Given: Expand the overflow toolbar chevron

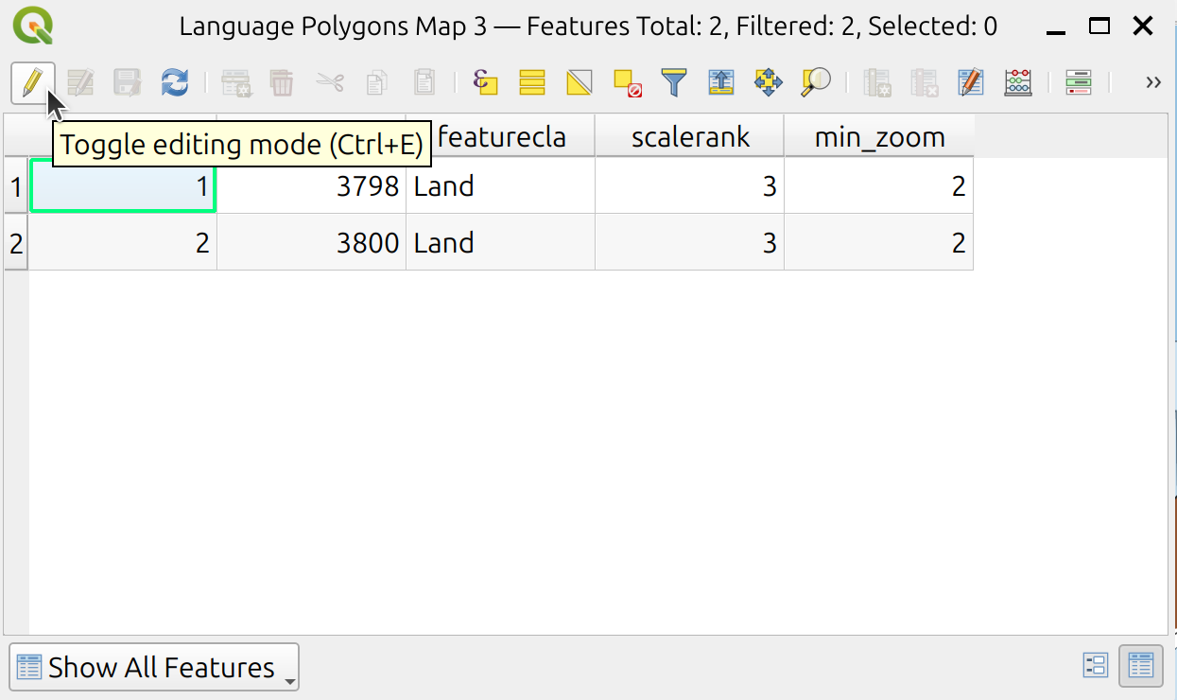Looking at the screenshot, I should pyautogui.click(x=1152, y=82).
